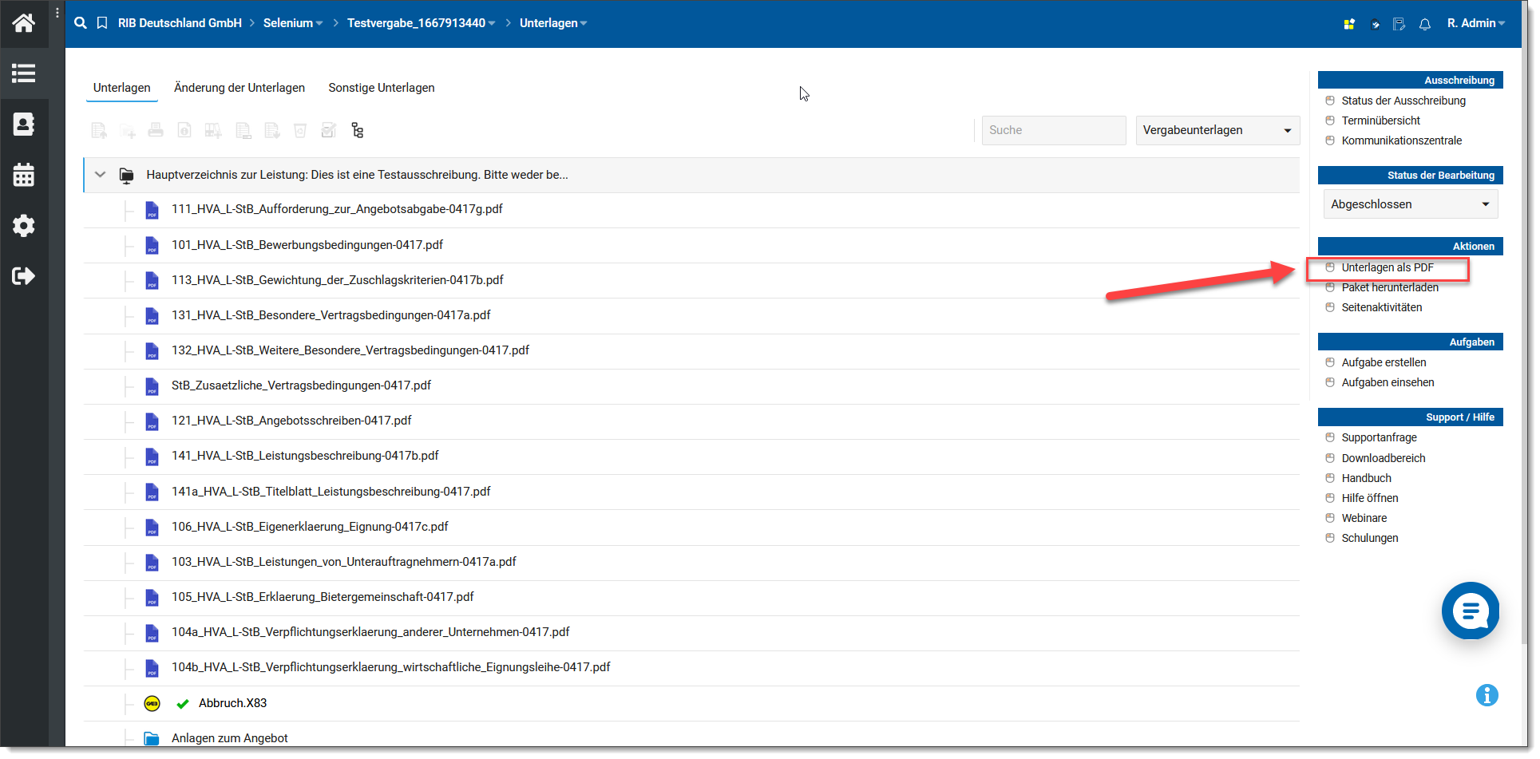This screenshot has width=1540, height=759.
Task: Click Aufgabe erstellen link
Action: pos(1384,362)
